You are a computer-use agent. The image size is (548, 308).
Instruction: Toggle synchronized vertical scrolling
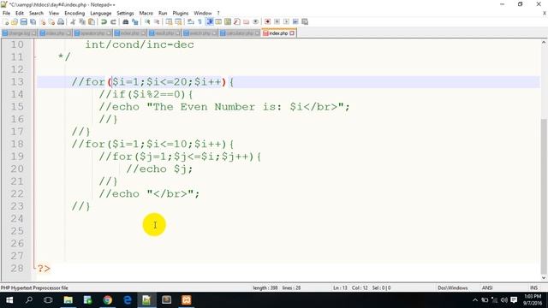169,21
